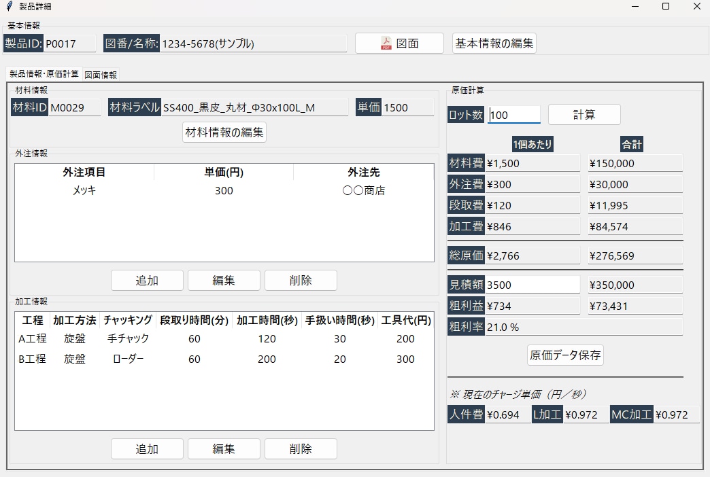The width and height of the screenshot is (710, 477).
Task: Click the 工具代(円) column header
Action: coord(406,320)
